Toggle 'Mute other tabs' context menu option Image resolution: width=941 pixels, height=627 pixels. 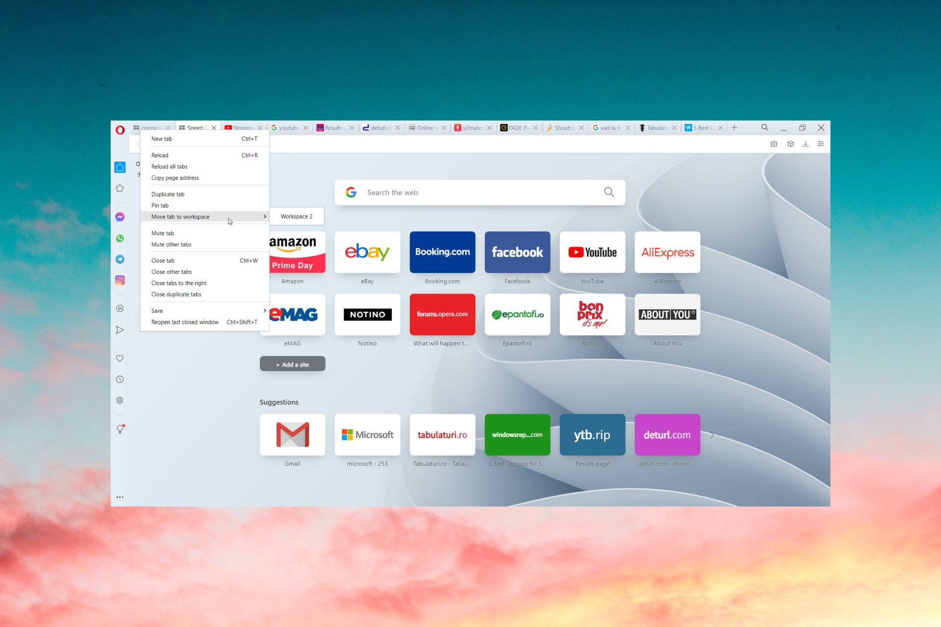(x=172, y=243)
